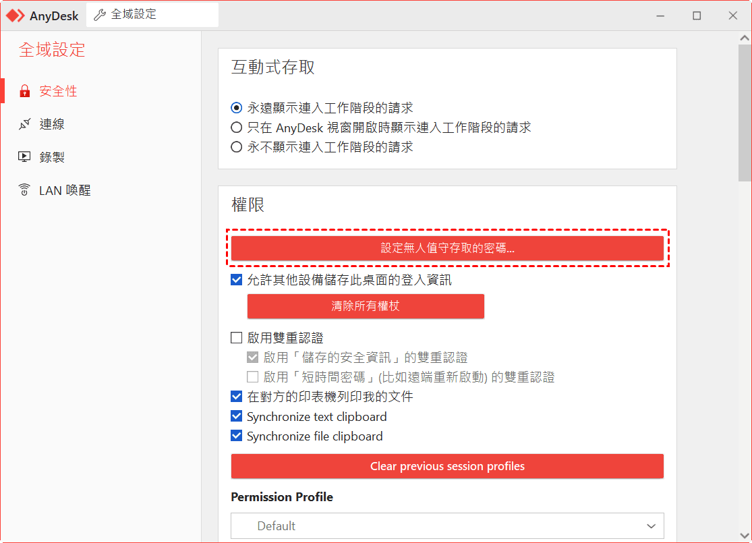The image size is (752, 543).
Task: Select 永不顯示連入工作階段的請求 radio option
Action: (237, 147)
